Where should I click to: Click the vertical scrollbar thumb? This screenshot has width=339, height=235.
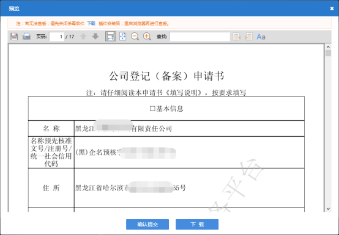[328, 53]
